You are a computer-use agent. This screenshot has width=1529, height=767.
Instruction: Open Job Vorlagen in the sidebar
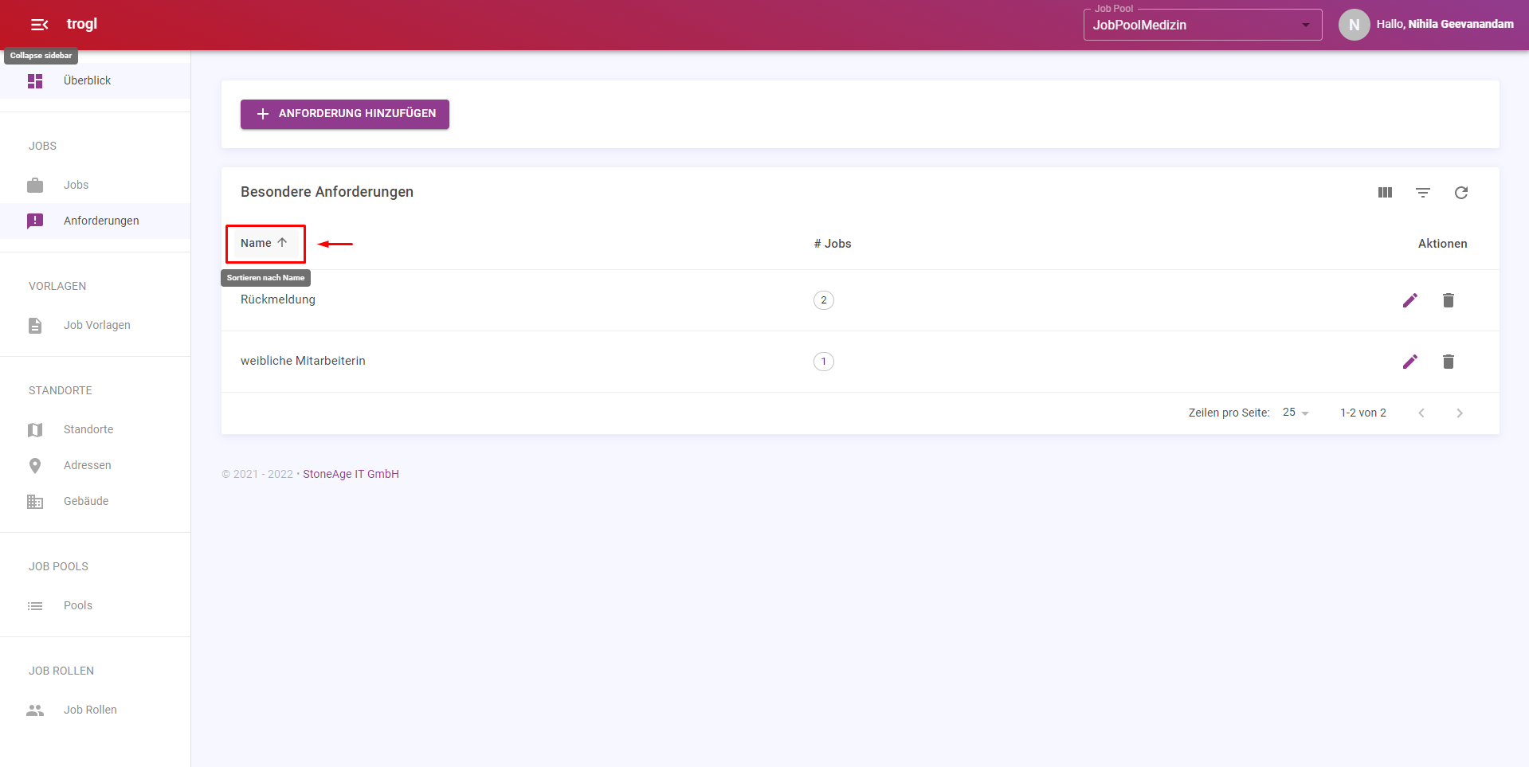tap(95, 326)
